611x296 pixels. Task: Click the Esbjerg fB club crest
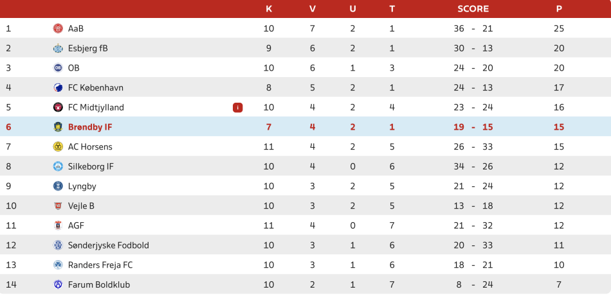(58, 48)
